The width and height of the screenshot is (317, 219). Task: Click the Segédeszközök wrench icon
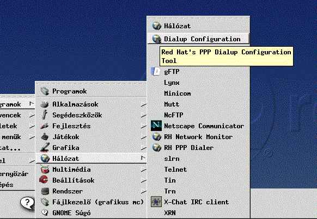click(45, 115)
